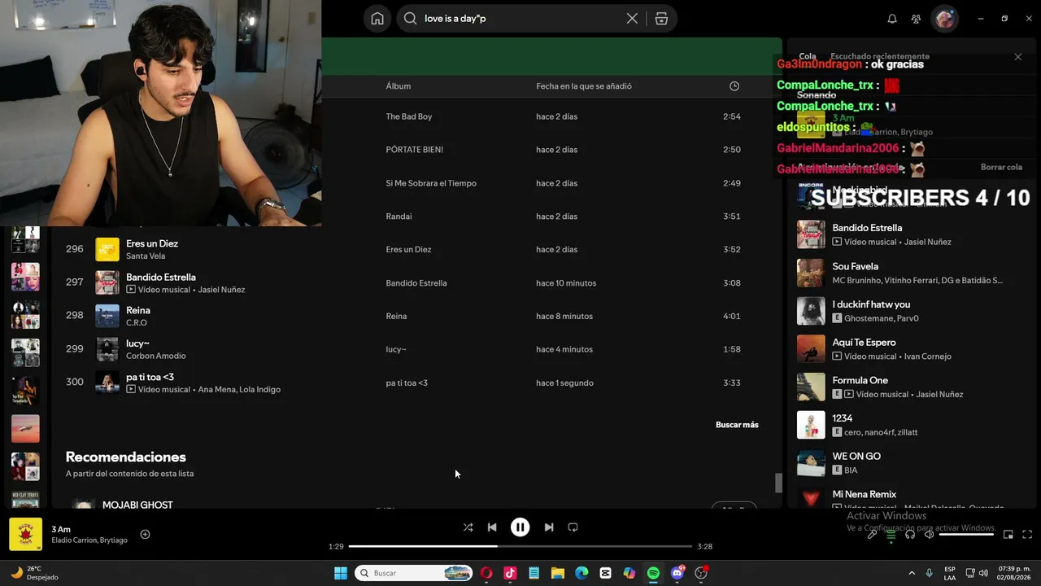Open artist link Eladio Carrion, Brytiago in player bar
This screenshot has height=586, width=1041.
(x=89, y=540)
